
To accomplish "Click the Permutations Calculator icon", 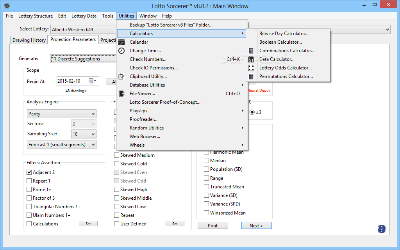I will click(x=251, y=76).
